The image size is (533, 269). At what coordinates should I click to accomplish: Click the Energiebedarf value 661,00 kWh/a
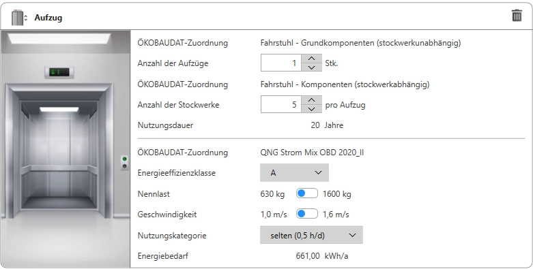(322, 256)
